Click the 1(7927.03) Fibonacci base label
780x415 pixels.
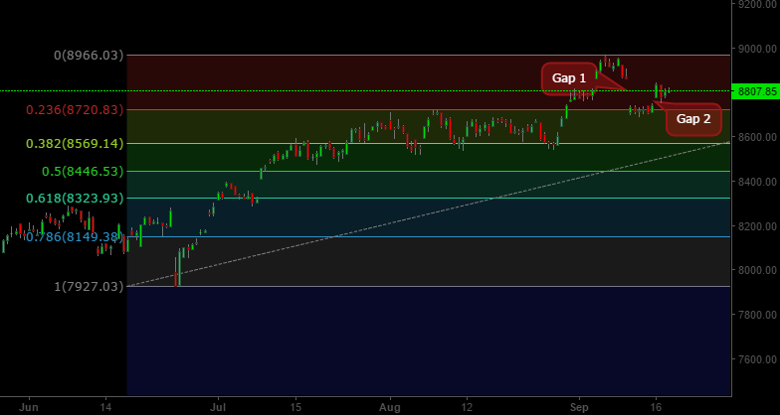(89, 286)
